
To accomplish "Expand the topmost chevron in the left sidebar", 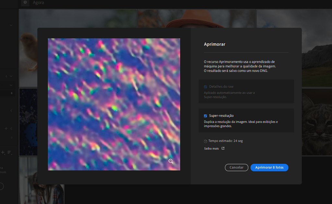I will pyautogui.click(x=11, y=25).
